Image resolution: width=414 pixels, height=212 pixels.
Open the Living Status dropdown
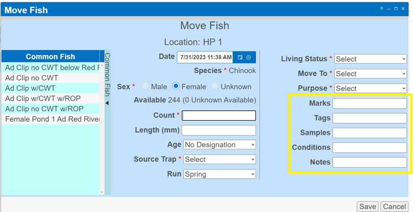370,59
